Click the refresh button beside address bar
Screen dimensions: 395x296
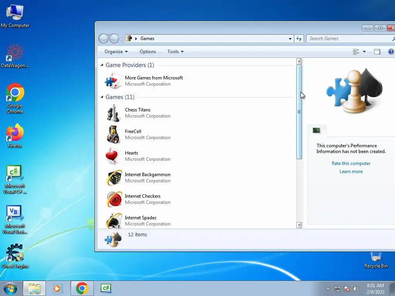coord(299,39)
